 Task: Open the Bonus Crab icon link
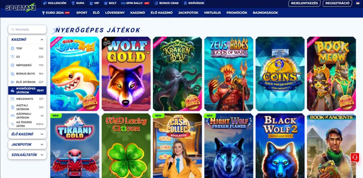point(156,3)
